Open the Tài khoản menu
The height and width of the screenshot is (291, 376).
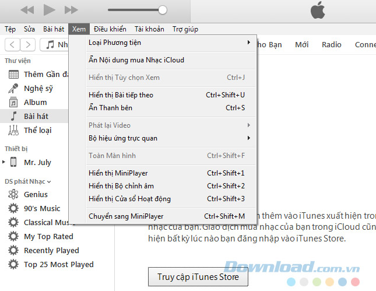(149, 29)
